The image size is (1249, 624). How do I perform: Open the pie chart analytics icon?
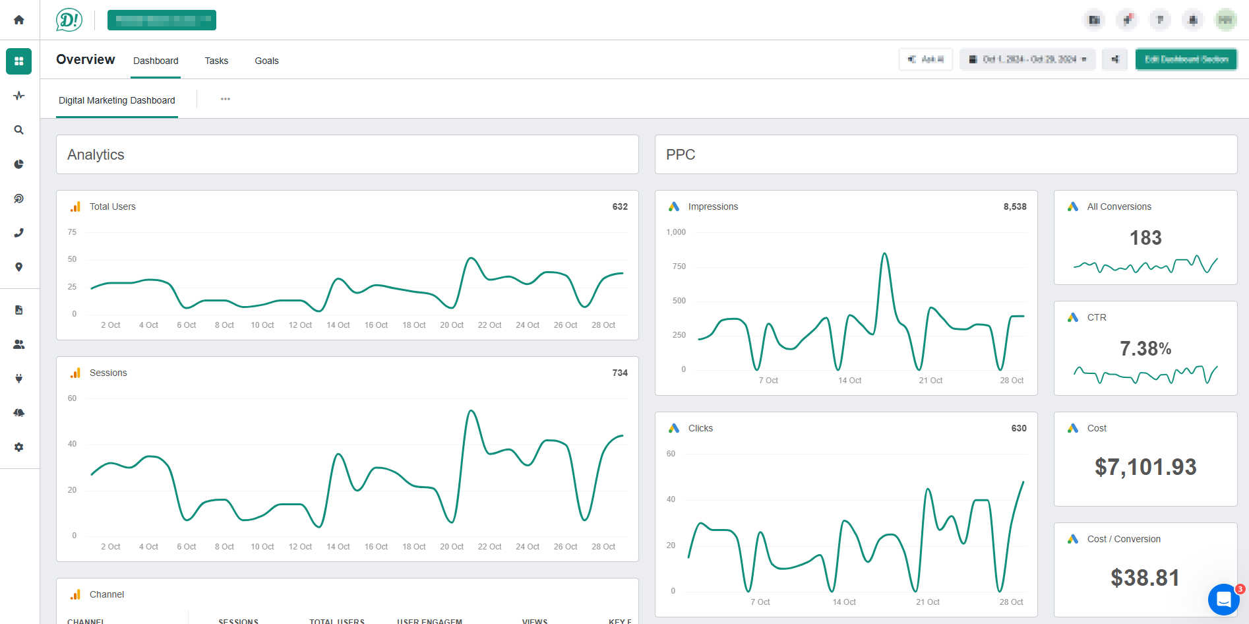pyautogui.click(x=19, y=164)
